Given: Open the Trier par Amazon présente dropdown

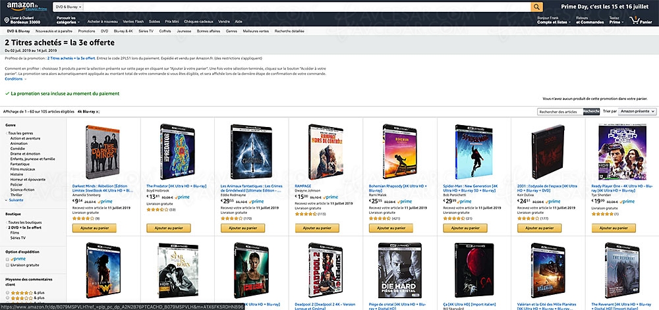Looking at the screenshot, I should click(637, 112).
